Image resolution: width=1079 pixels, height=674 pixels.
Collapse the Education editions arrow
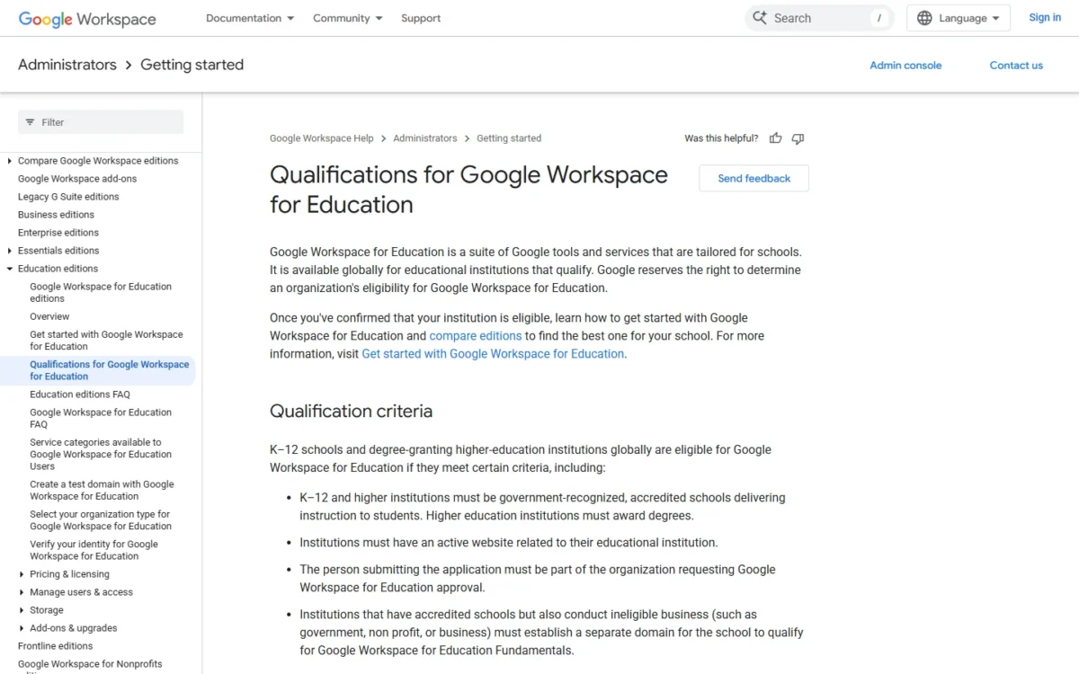[9, 269]
